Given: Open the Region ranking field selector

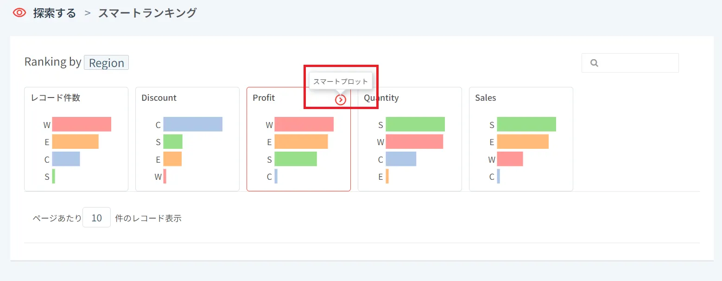Looking at the screenshot, I should (x=106, y=63).
